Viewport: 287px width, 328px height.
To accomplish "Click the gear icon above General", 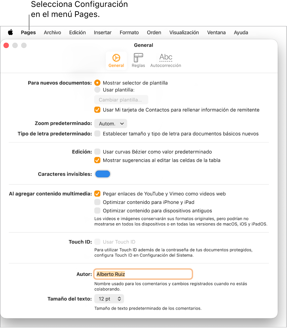I will tap(116, 58).
